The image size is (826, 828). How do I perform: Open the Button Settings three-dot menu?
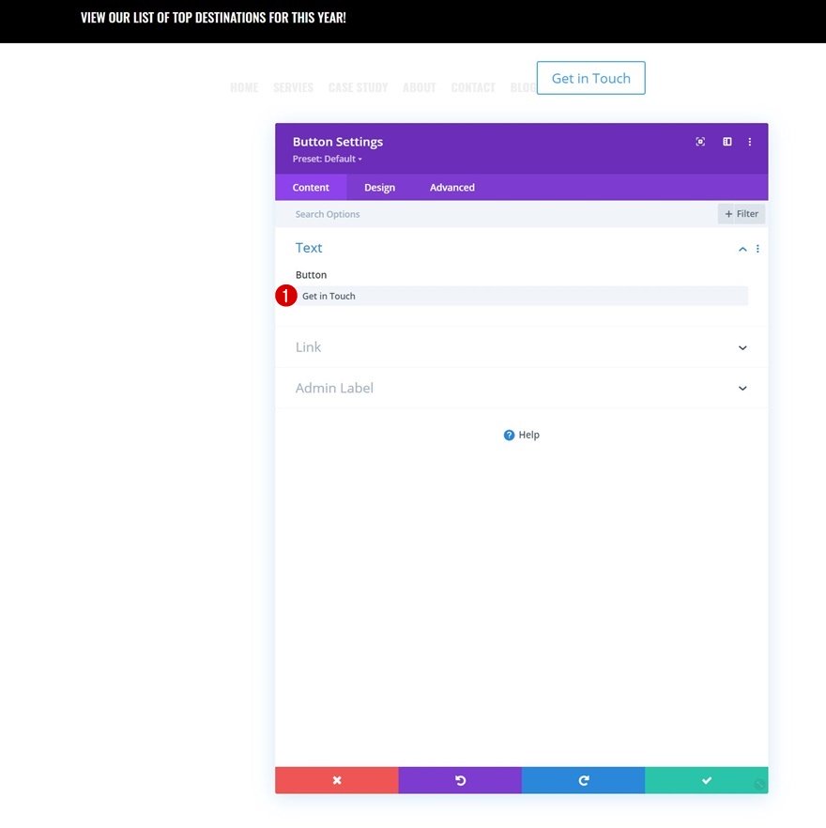(x=749, y=142)
